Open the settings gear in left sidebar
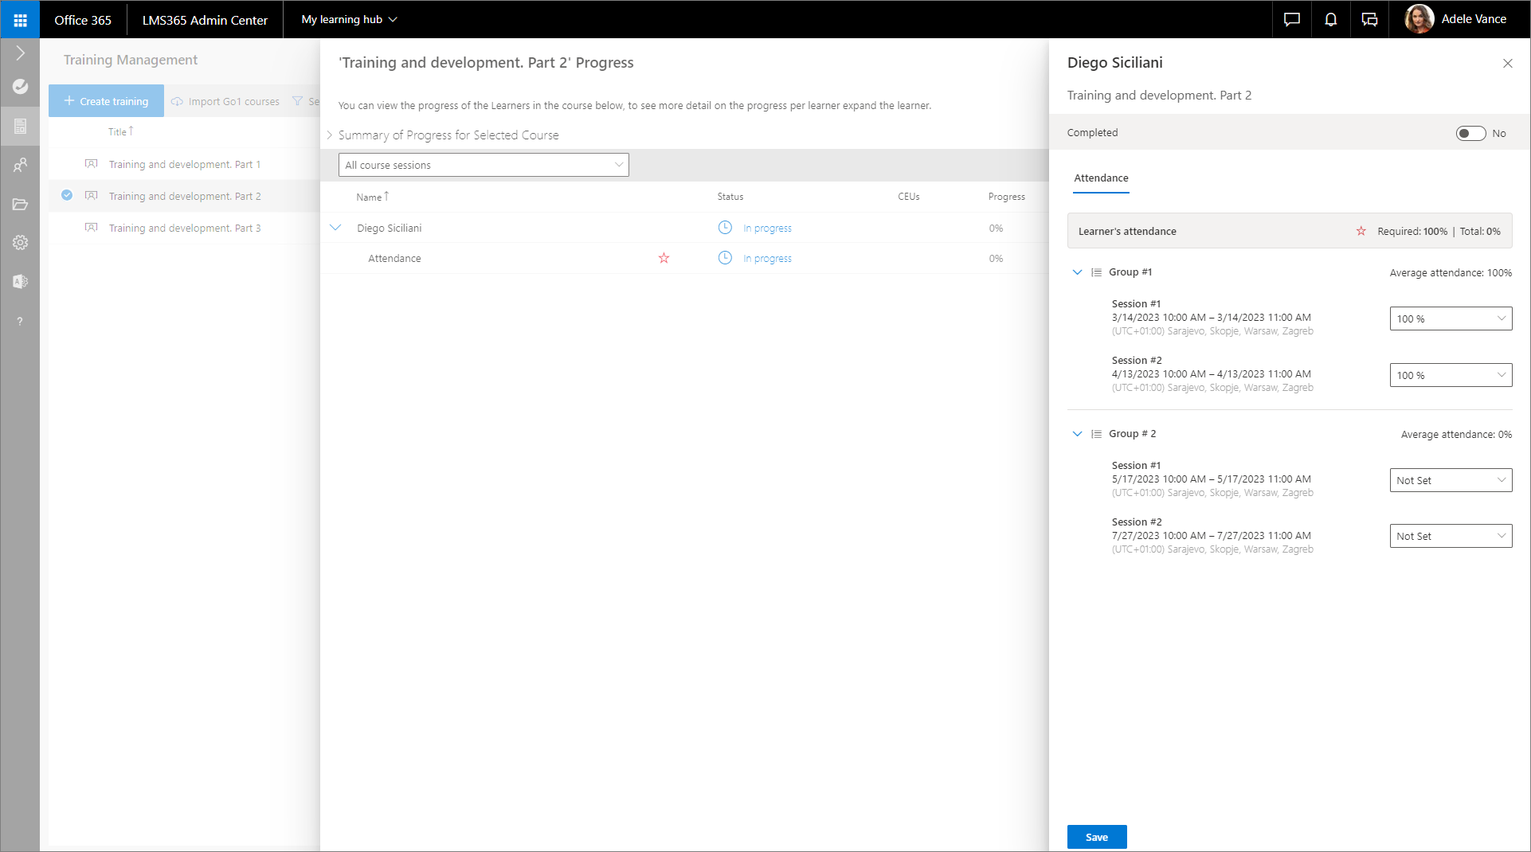This screenshot has height=852, width=1531. tap(20, 243)
